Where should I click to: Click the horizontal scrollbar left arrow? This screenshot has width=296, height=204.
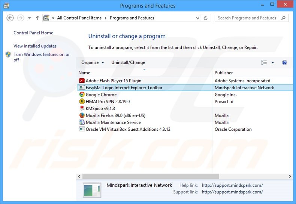pos(79,176)
